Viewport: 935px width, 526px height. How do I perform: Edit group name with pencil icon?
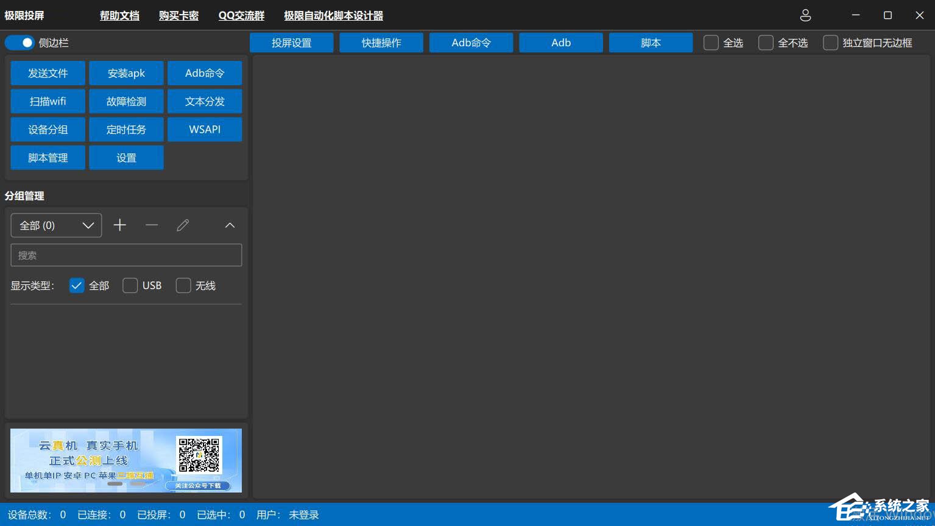[183, 225]
